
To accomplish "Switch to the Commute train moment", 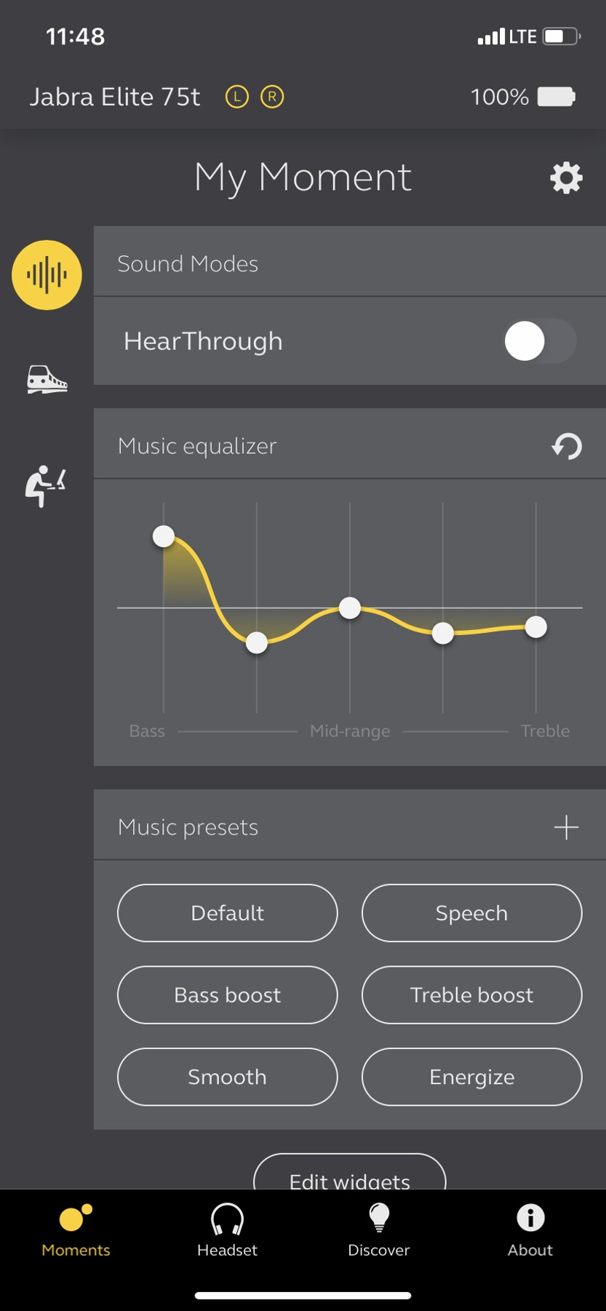I will tap(47, 379).
